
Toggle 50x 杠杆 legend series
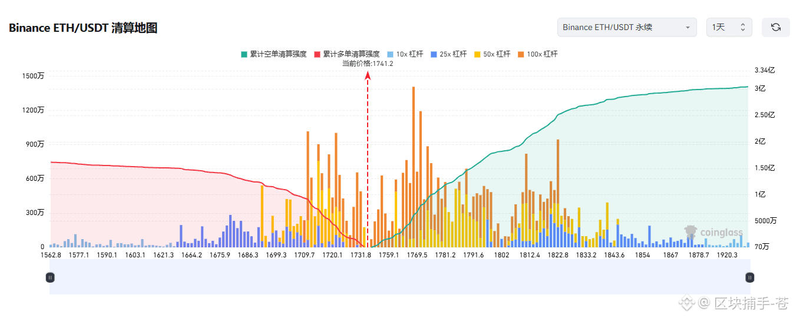(492, 54)
